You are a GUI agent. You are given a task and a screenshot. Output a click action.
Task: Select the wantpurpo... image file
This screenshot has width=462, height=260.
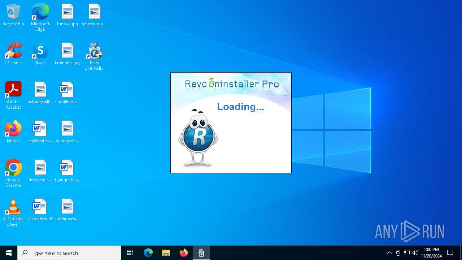pyautogui.click(x=94, y=15)
